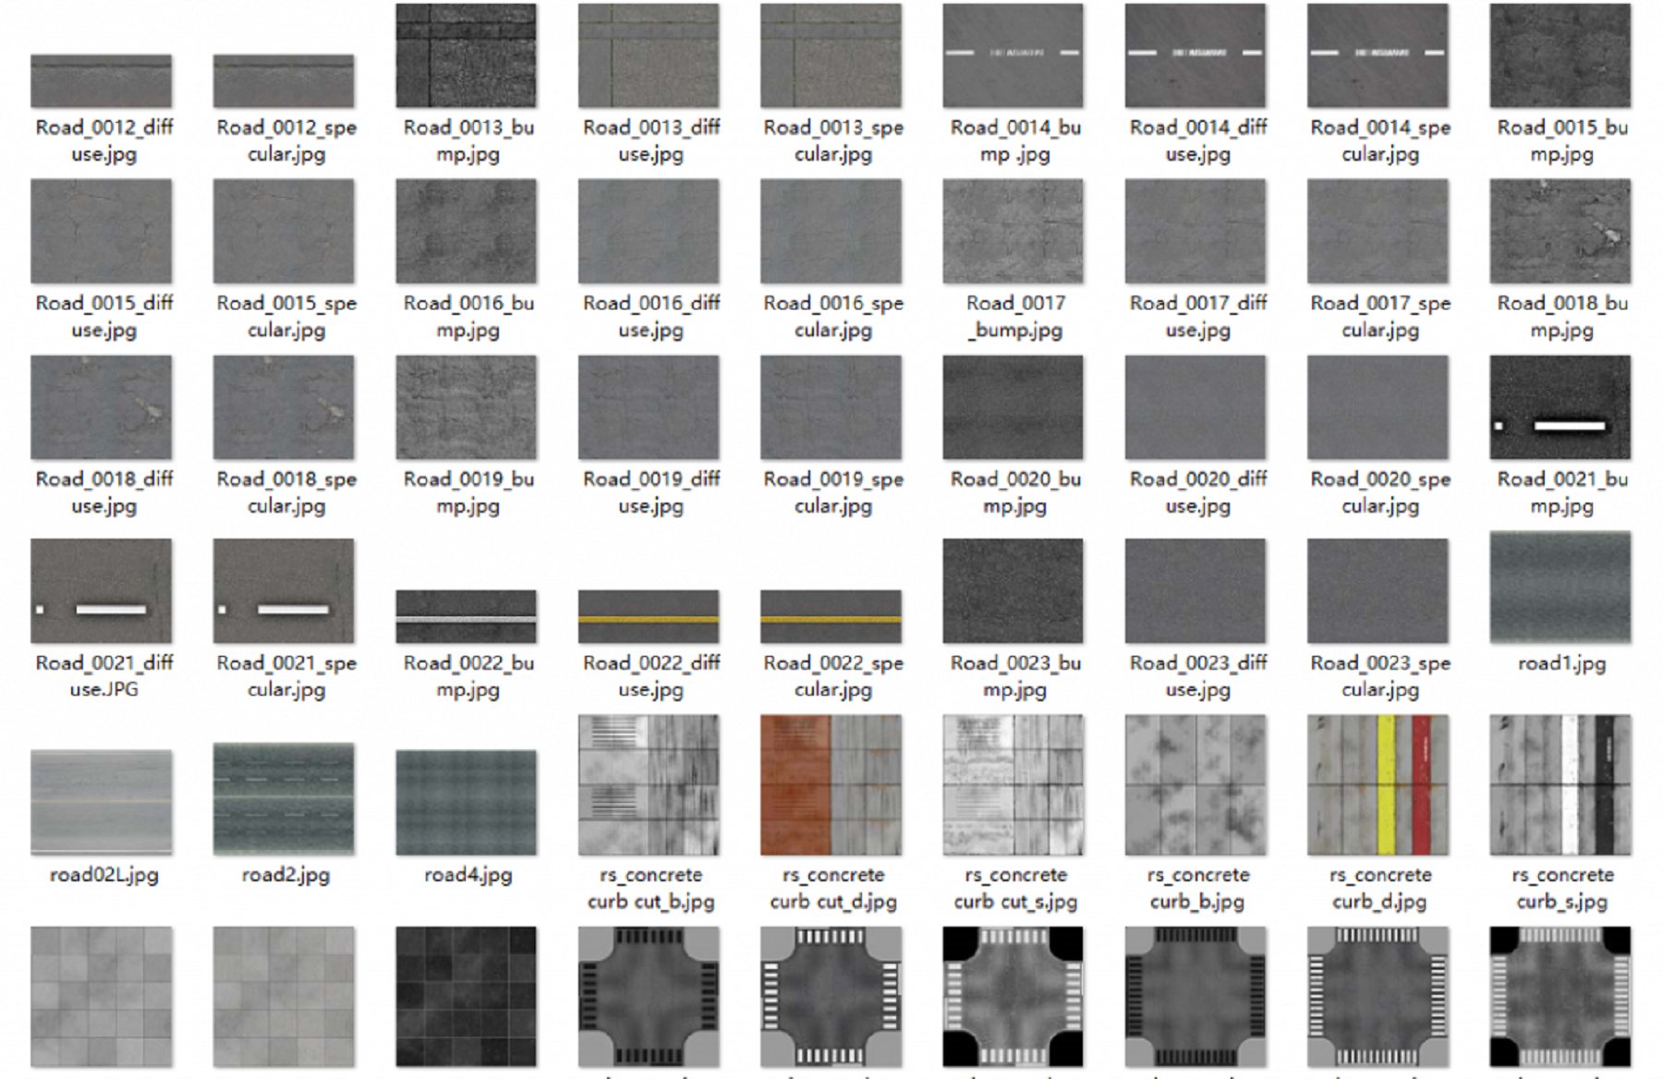The width and height of the screenshot is (1663, 1079).
Task: Open the Road_0017_bump.jpg thumbnail
Action: pos(1014,231)
